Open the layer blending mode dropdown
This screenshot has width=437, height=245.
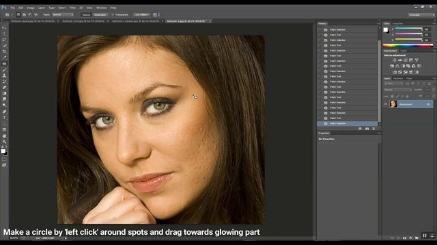397,90
